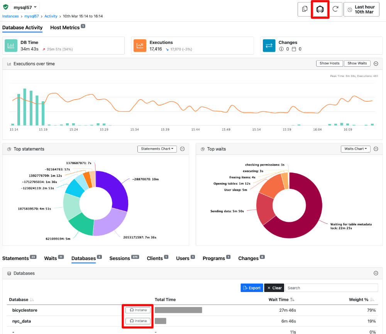Click the 27m 46s wait time value
Screen dimensions: 386x334
point(287,310)
